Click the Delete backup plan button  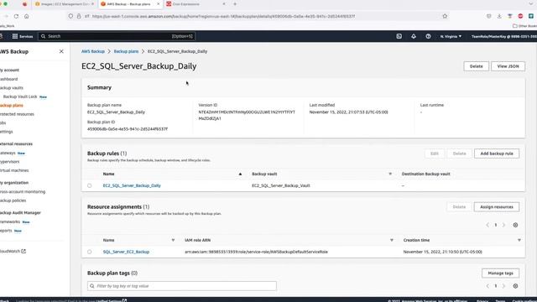pos(476,66)
